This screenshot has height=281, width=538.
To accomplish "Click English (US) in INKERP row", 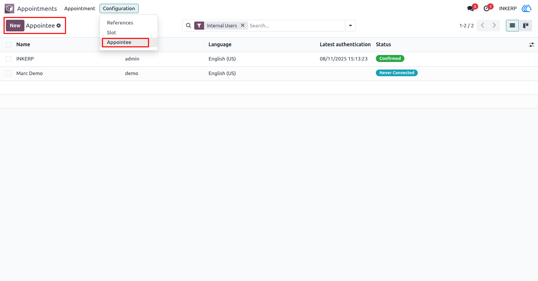I will tap(222, 59).
